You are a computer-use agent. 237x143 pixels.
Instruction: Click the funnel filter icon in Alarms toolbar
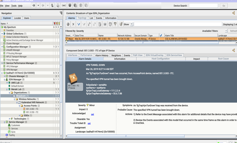pyautogui.click(x=115, y=24)
